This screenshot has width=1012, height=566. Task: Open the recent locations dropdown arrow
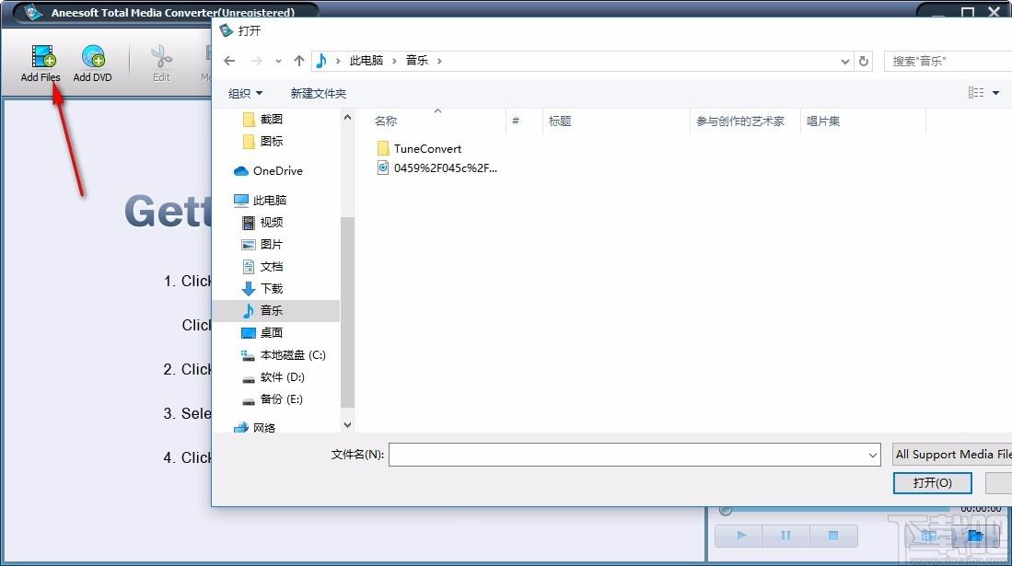278,62
